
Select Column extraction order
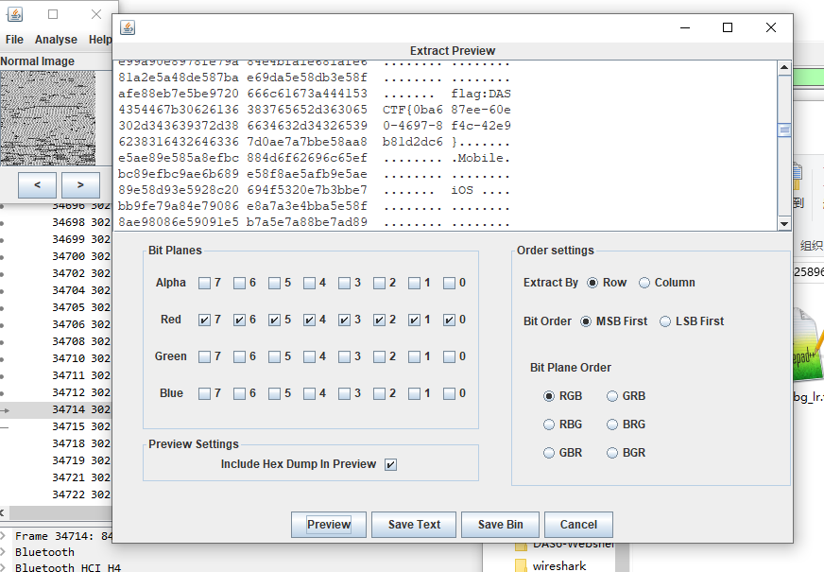click(644, 283)
